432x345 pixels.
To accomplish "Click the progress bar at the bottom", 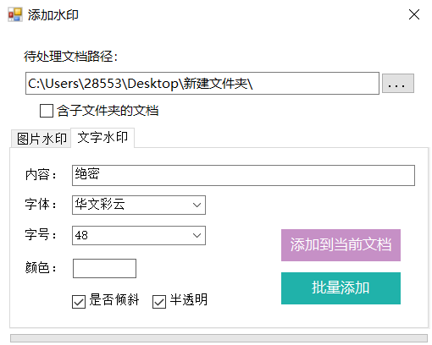I will pos(219,338).
